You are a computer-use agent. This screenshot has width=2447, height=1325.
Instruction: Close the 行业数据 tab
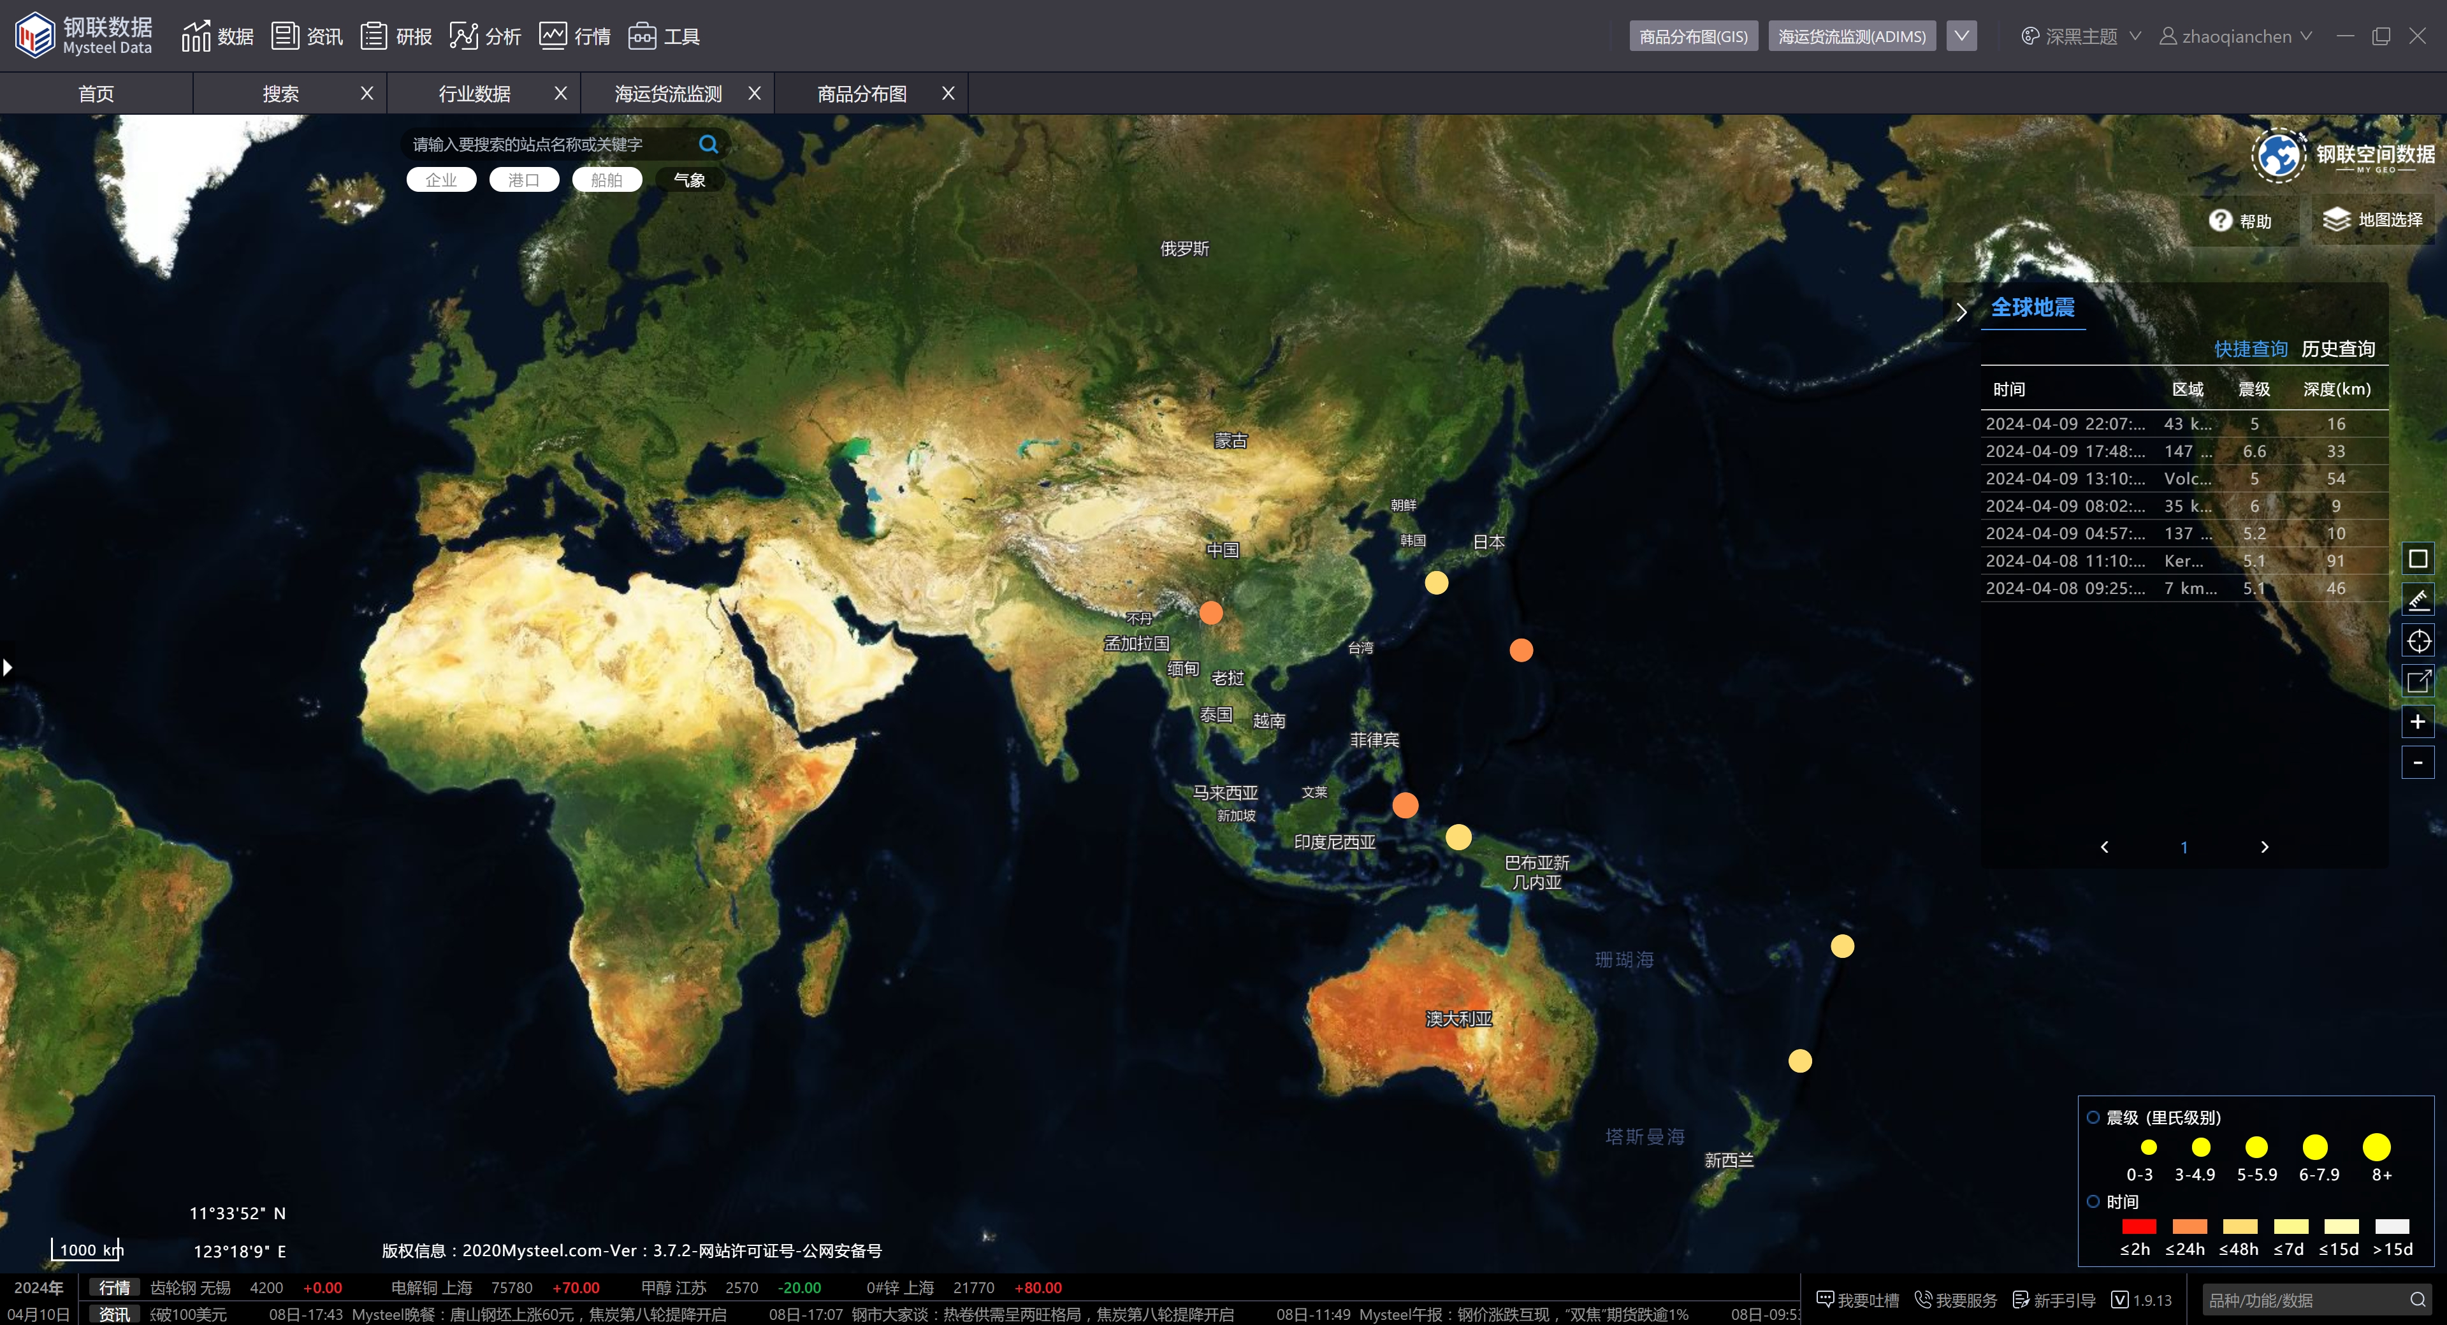point(560,93)
